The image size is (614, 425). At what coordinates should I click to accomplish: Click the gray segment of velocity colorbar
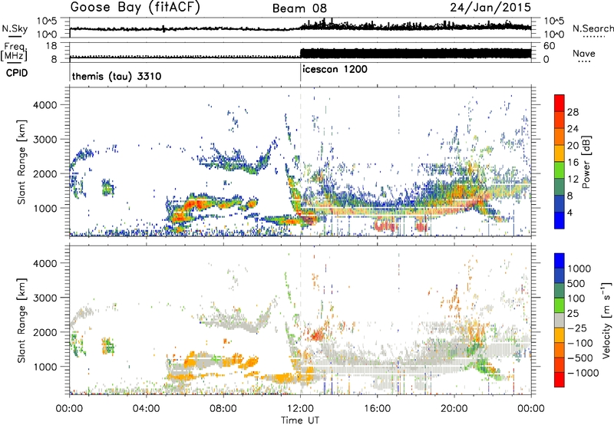(560, 320)
